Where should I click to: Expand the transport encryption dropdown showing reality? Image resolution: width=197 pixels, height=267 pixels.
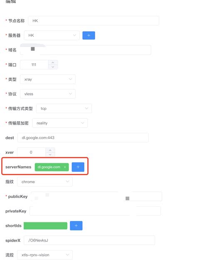tap(60, 123)
